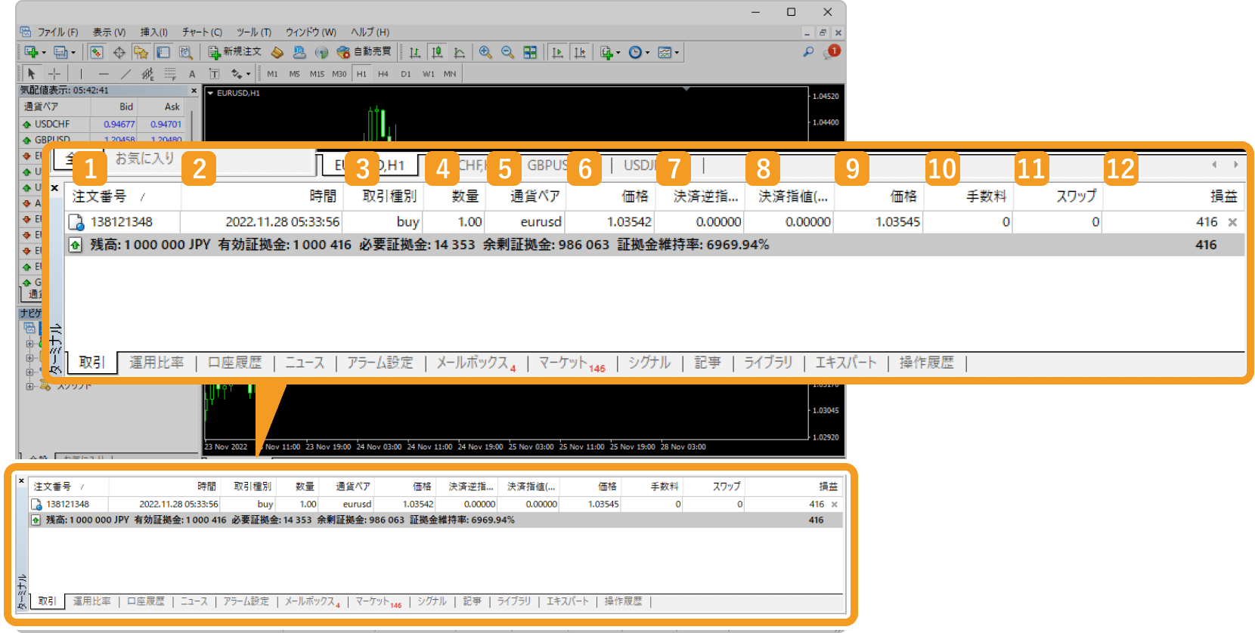Toggle the Data Window crosshair icon
Viewport: 1255px width, 633px height.
click(x=119, y=52)
